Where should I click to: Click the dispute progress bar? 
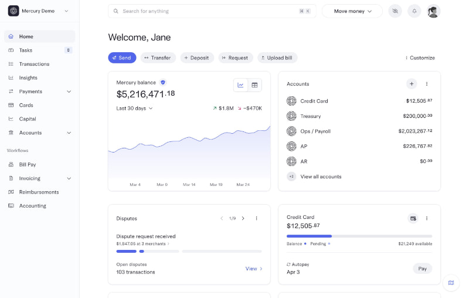189,251
